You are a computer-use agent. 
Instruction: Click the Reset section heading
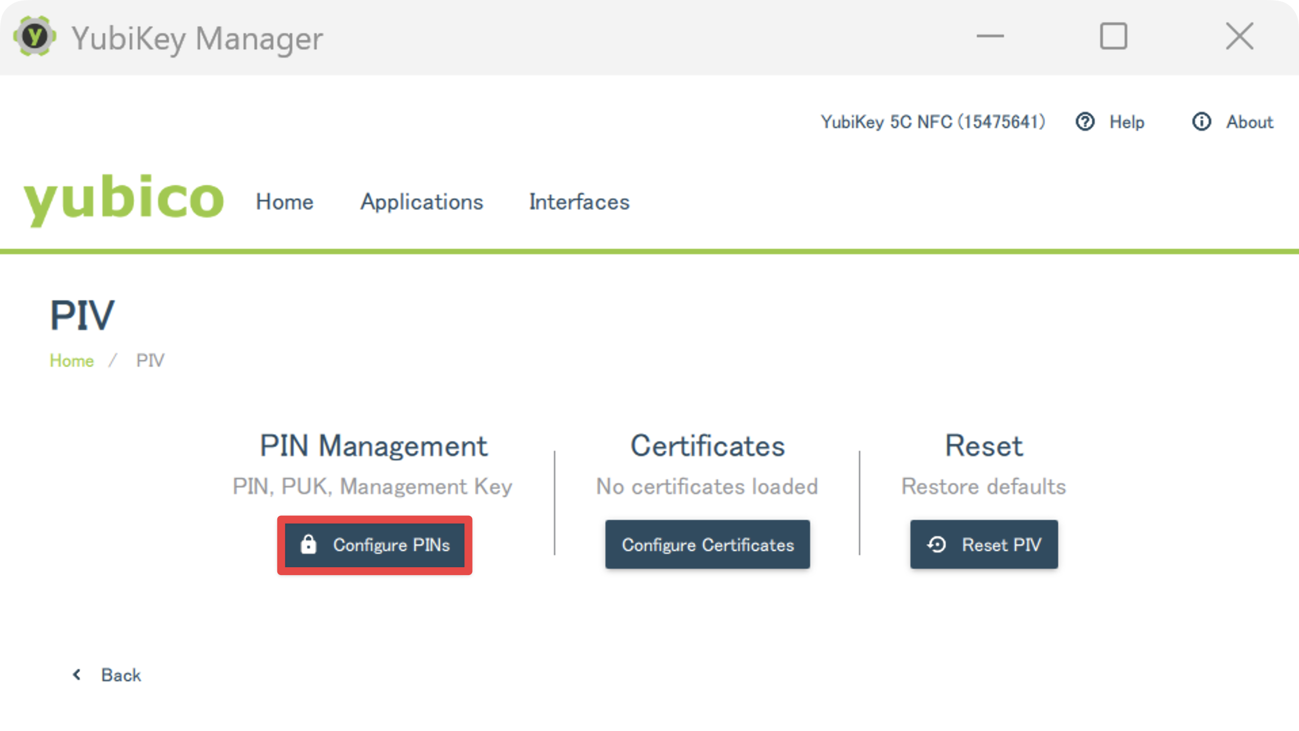pos(984,446)
